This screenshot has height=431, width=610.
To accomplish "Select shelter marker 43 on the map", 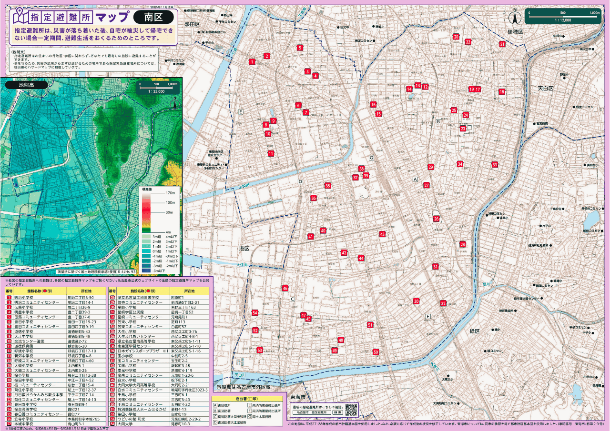I will click(382, 234).
